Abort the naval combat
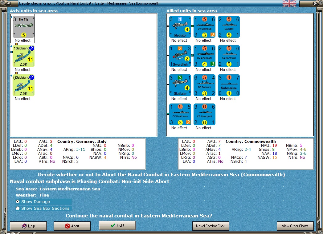The width and height of the screenshot is (323, 234). coord(72,226)
